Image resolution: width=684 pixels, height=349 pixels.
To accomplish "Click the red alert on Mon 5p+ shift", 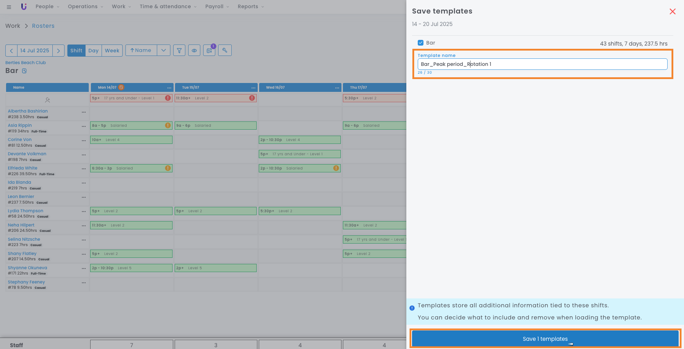I will [168, 98].
